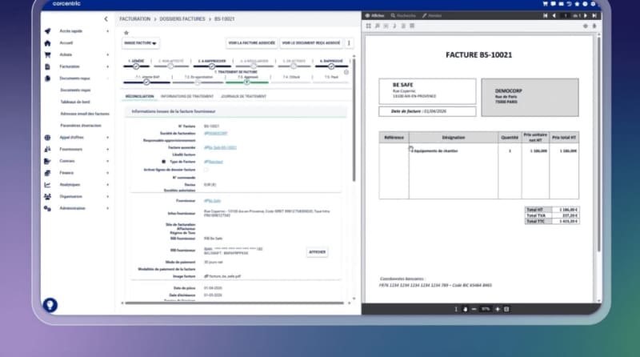Open the Accueil home icon in sidebar
Screen dimensions: 640x357
coord(47,43)
